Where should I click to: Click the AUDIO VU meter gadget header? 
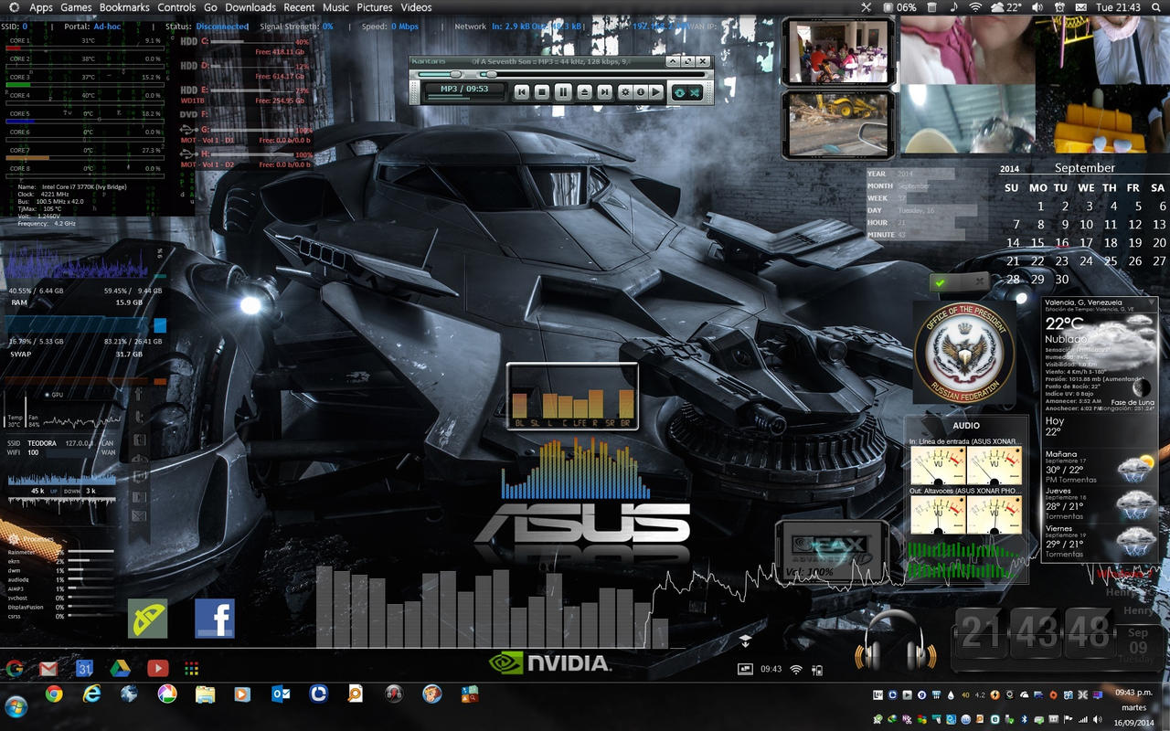point(965,425)
